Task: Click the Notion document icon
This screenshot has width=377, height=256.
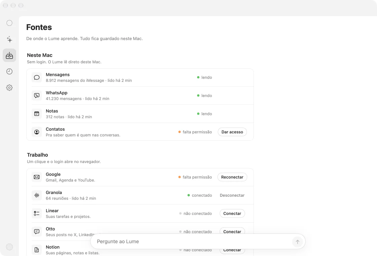Action: point(37,250)
